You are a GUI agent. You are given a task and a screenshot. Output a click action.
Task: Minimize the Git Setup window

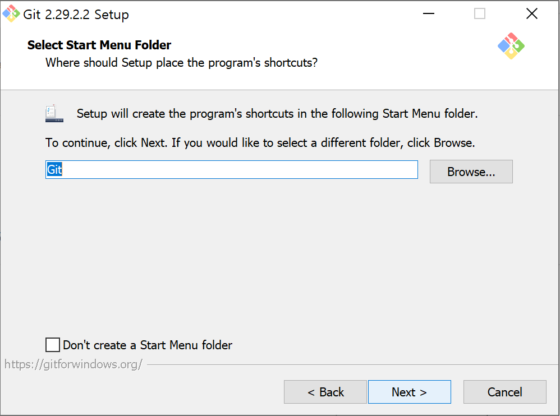(x=429, y=13)
